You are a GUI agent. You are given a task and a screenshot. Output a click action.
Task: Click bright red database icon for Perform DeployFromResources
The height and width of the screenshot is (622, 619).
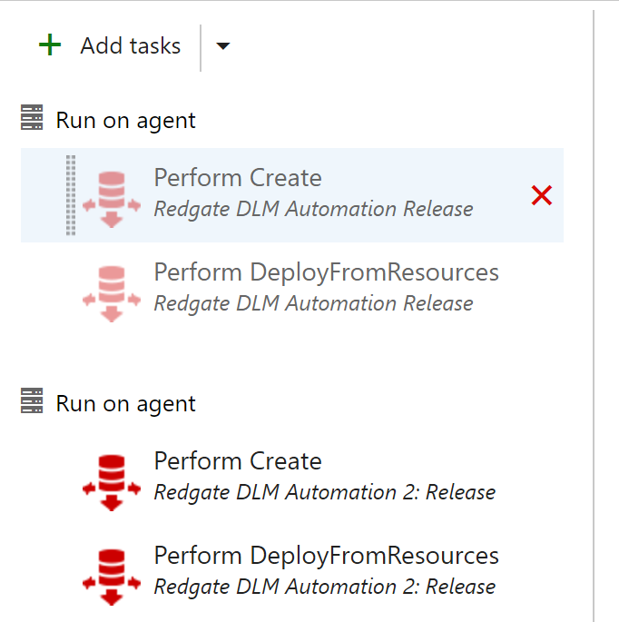pyautogui.click(x=111, y=573)
